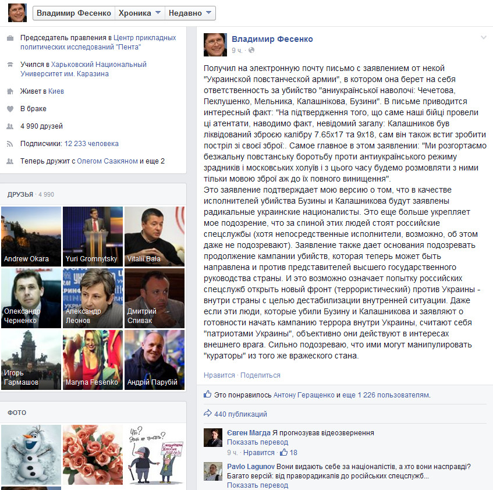Screen dimensions: 493x490
Task: Like the post via Нравится link
Action: (x=219, y=375)
